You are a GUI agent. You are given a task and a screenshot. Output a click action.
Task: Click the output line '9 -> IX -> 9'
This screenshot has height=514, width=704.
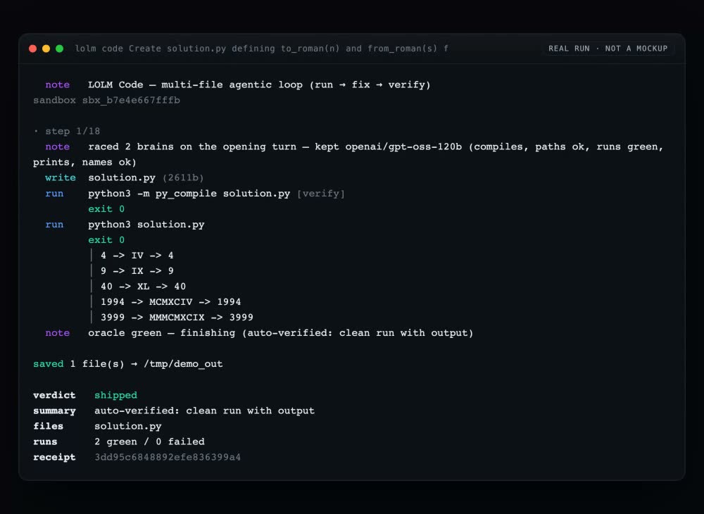pyautogui.click(x=137, y=271)
